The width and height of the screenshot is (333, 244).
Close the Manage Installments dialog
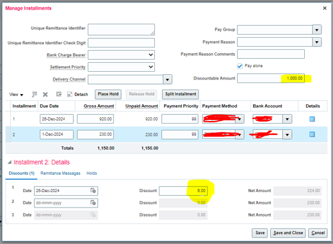point(325,8)
